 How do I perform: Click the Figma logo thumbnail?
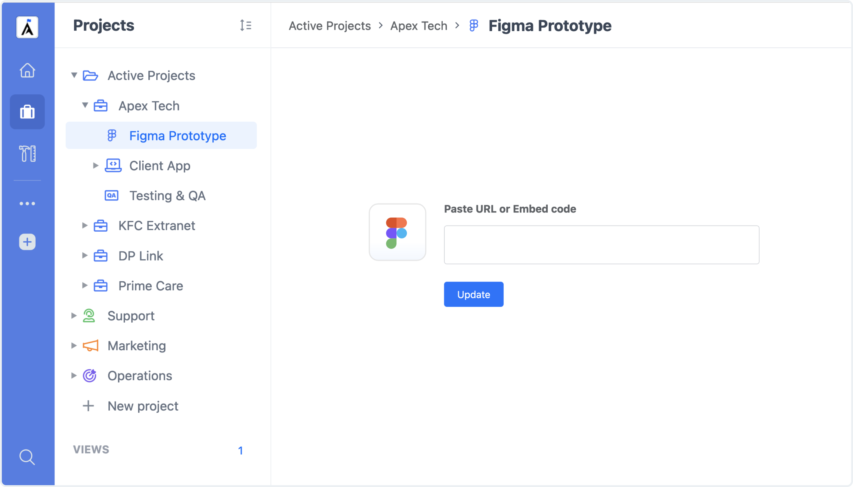coord(397,232)
